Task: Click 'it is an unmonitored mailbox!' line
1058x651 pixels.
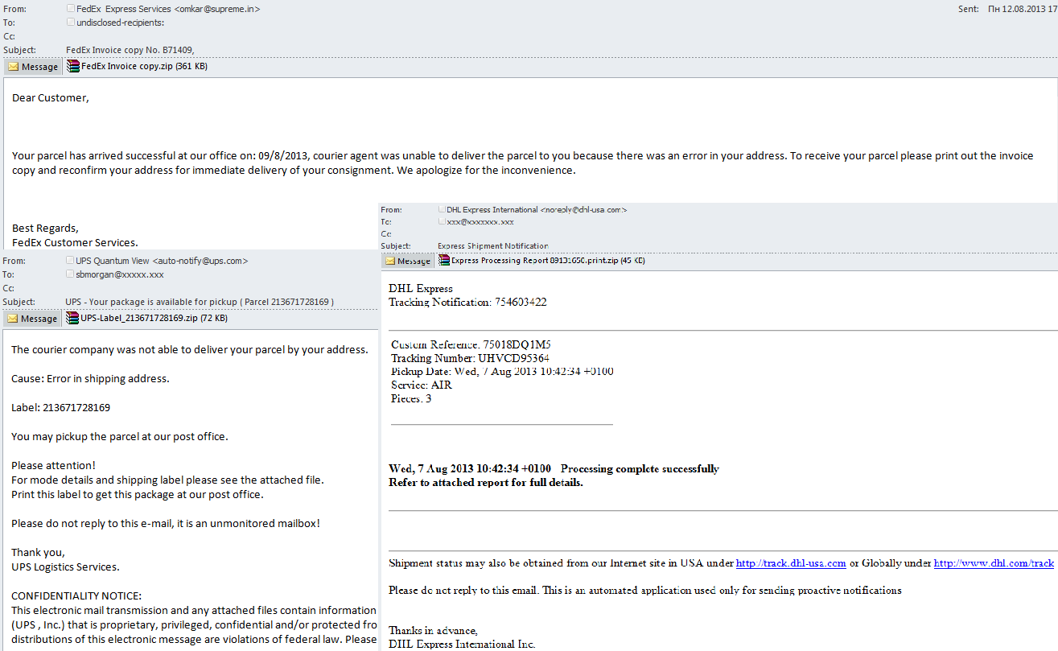Action: coord(166,524)
